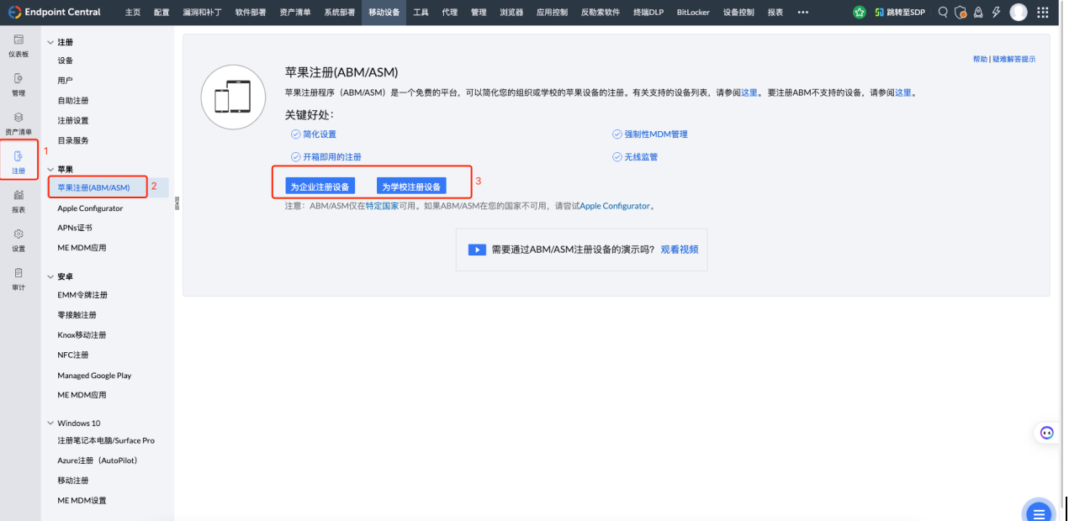Open the BitLocker top menu

[x=693, y=12]
